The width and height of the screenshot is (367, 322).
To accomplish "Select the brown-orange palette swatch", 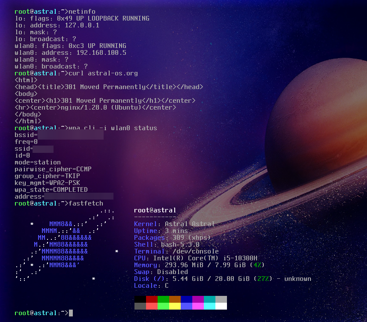I will coord(175,299).
